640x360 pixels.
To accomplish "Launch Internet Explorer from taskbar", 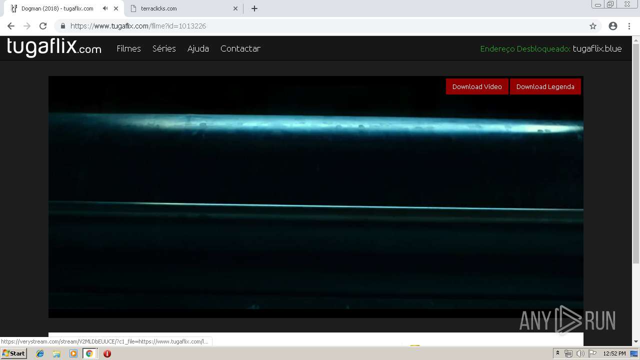I will (x=40, y=353).
